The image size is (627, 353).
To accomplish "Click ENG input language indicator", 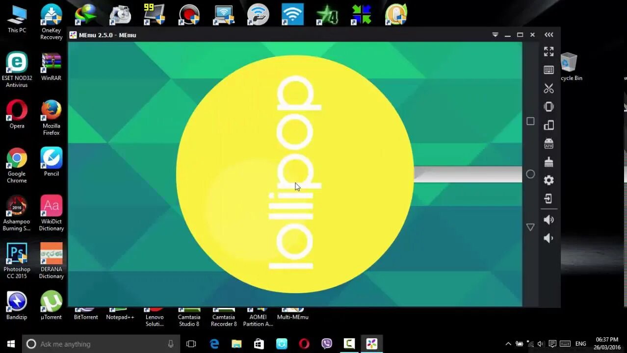I will [x=580, y=344].
